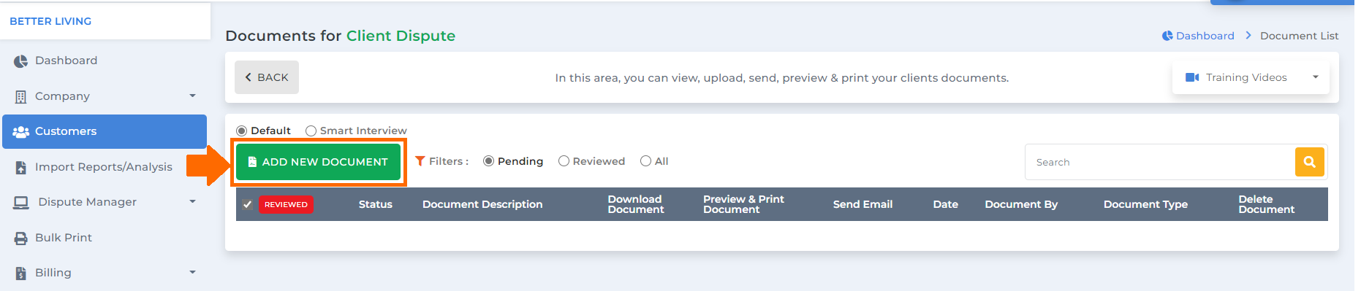Click the Import Reports/Analysis file icon

[x=20, y=168]
